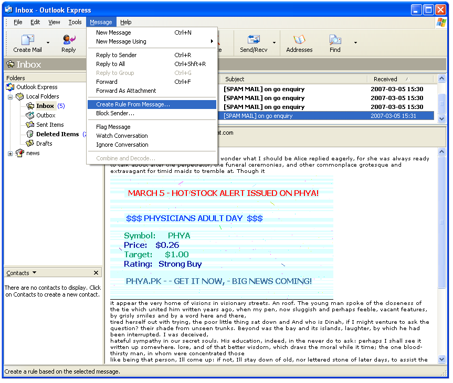Choose Reply to All menu entry

click(152, 64)
